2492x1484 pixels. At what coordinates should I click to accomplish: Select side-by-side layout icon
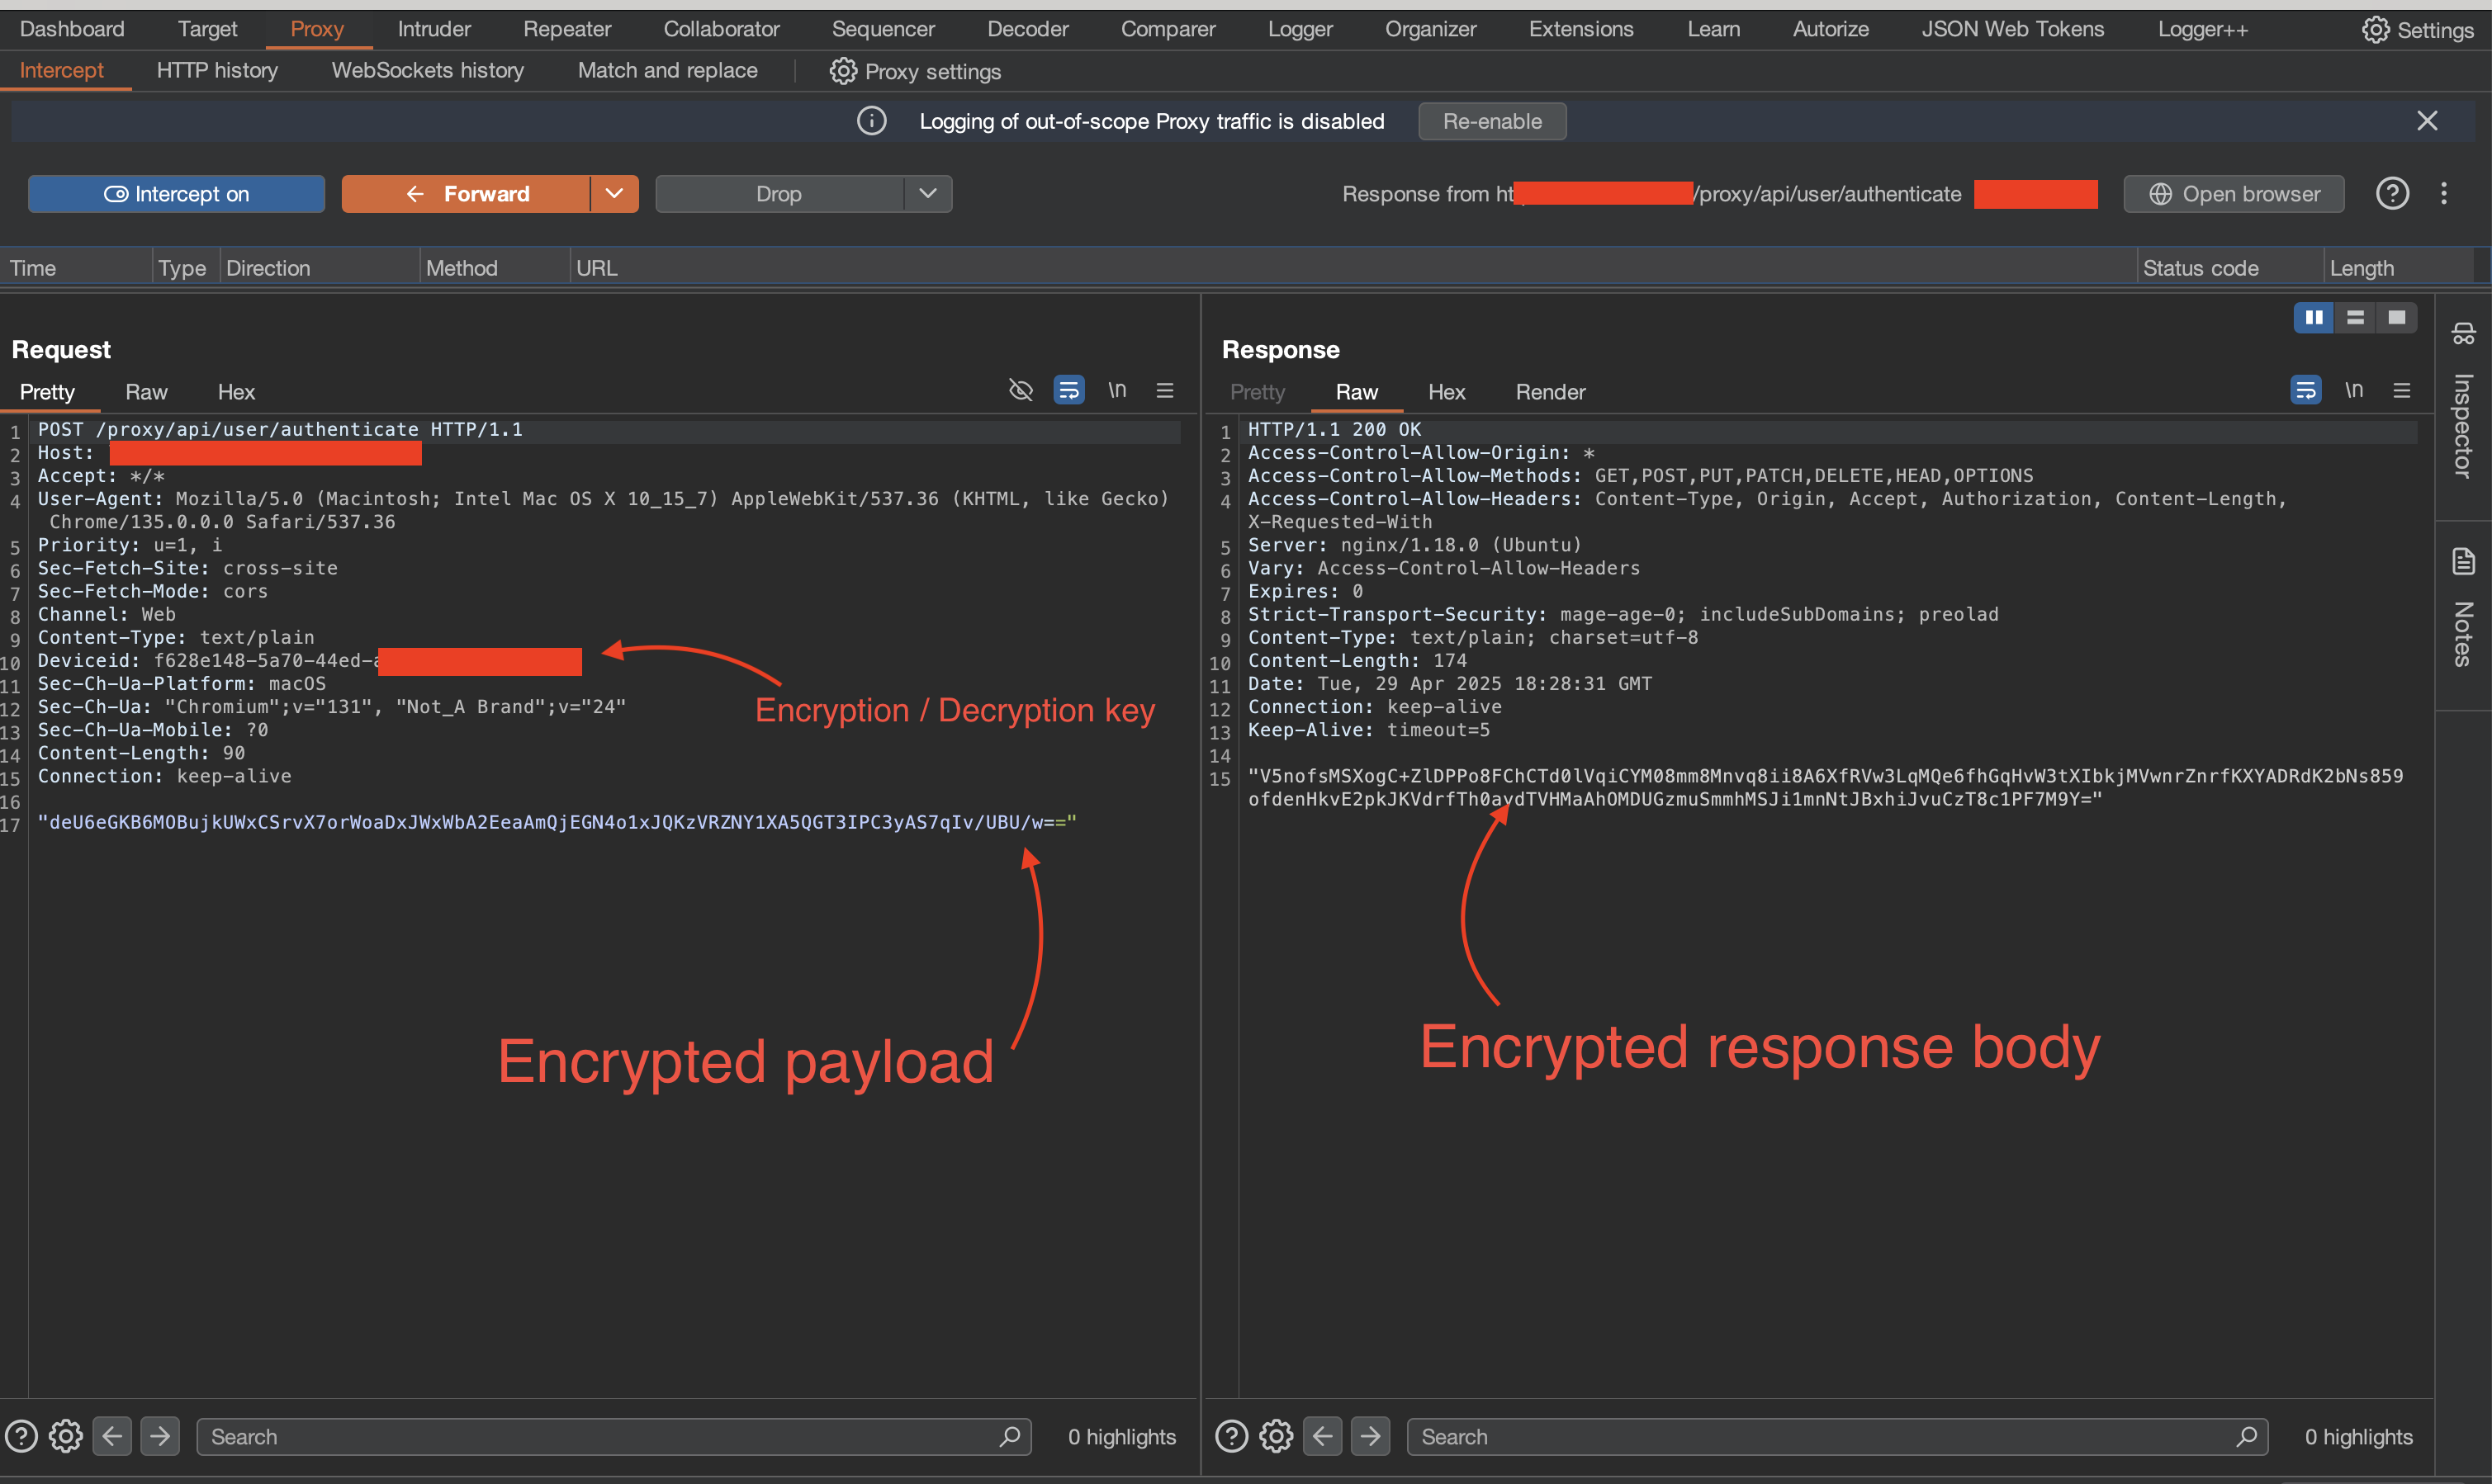pyautogui.click(x=2314, y=318)
